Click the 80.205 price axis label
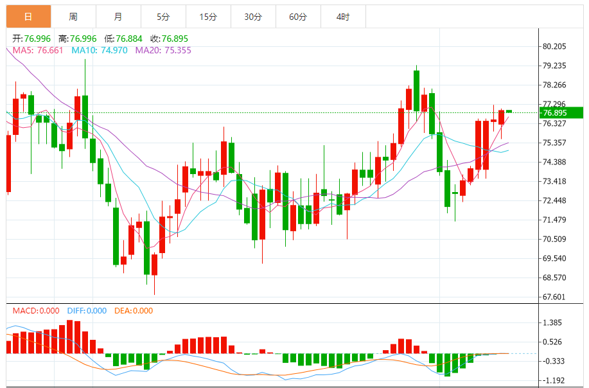Image resolution: width=589 pixels, height=388 pixels. click(554, 47)
